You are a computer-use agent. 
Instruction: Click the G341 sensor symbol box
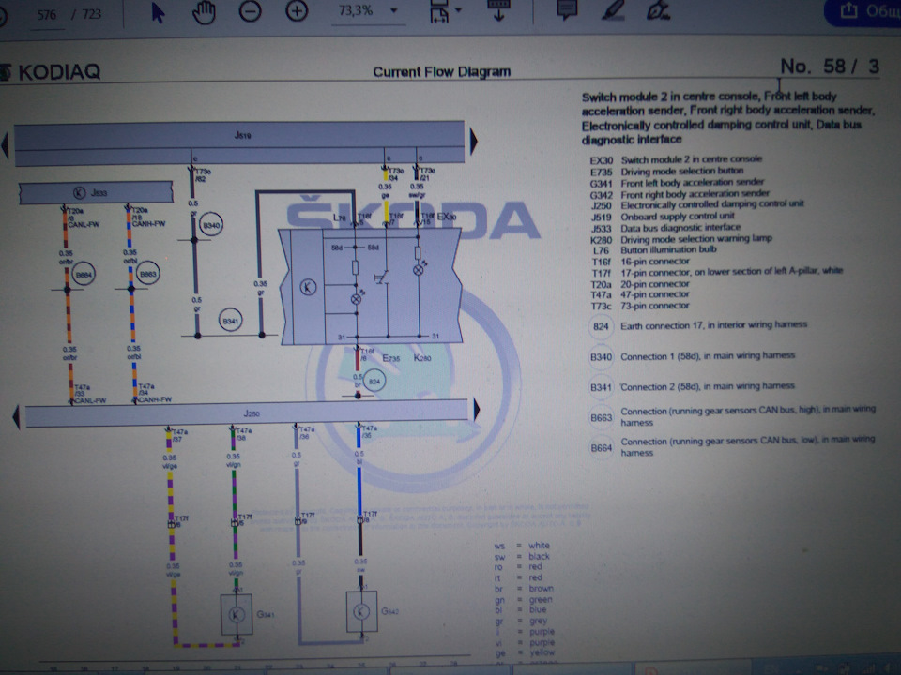click(x=237, y=615)
